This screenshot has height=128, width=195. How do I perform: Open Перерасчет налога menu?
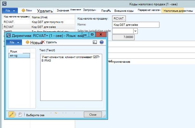149,10
